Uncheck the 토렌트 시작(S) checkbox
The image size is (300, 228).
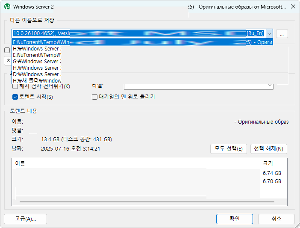click(x=15, y=97)
